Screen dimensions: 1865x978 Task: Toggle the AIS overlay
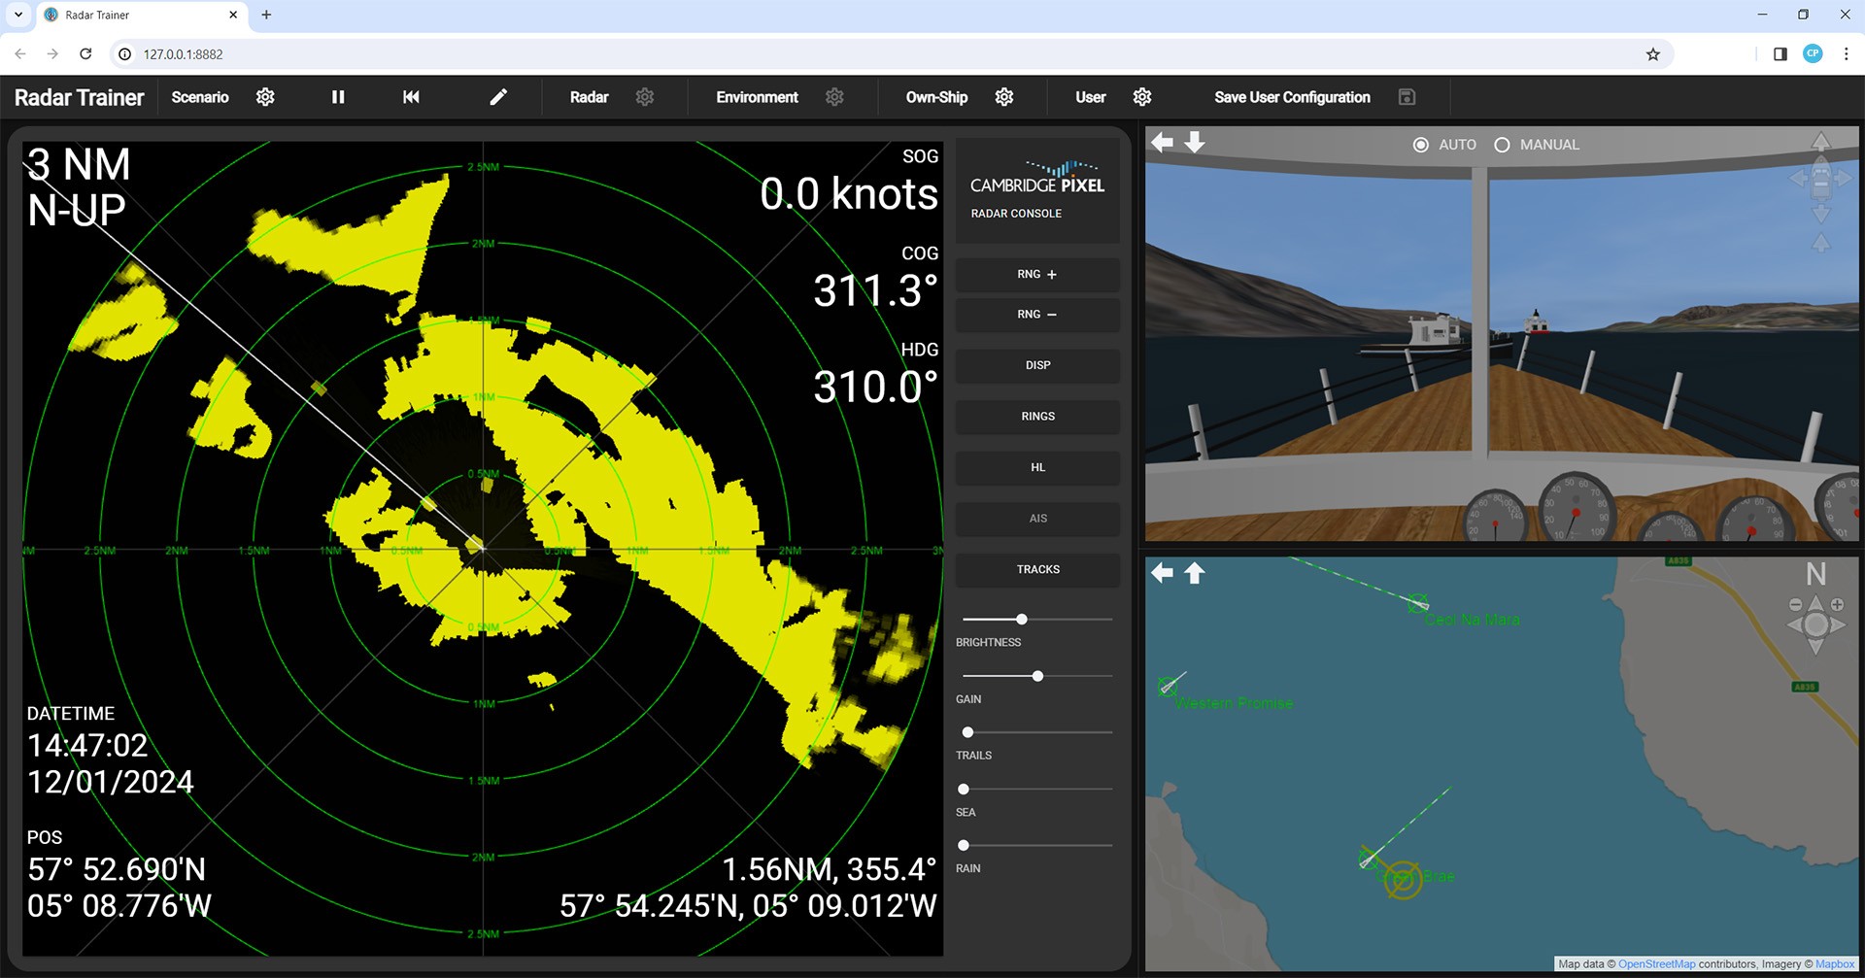pyautogui.click(x=1036, y=519)
